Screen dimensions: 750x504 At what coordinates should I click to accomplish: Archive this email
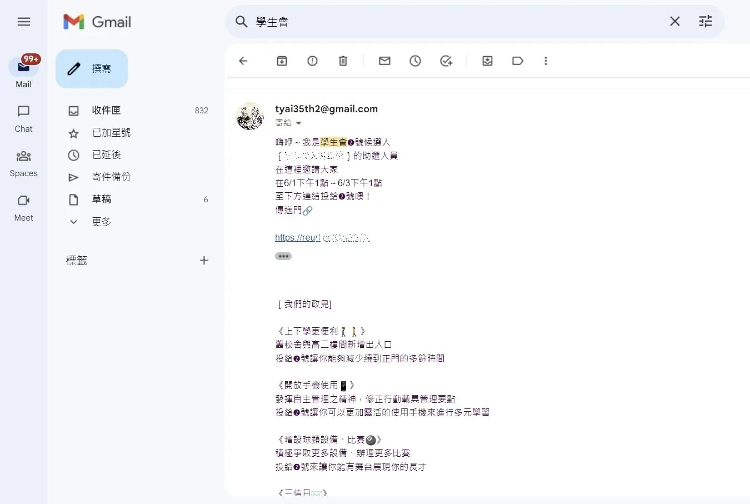pos(282,61)
